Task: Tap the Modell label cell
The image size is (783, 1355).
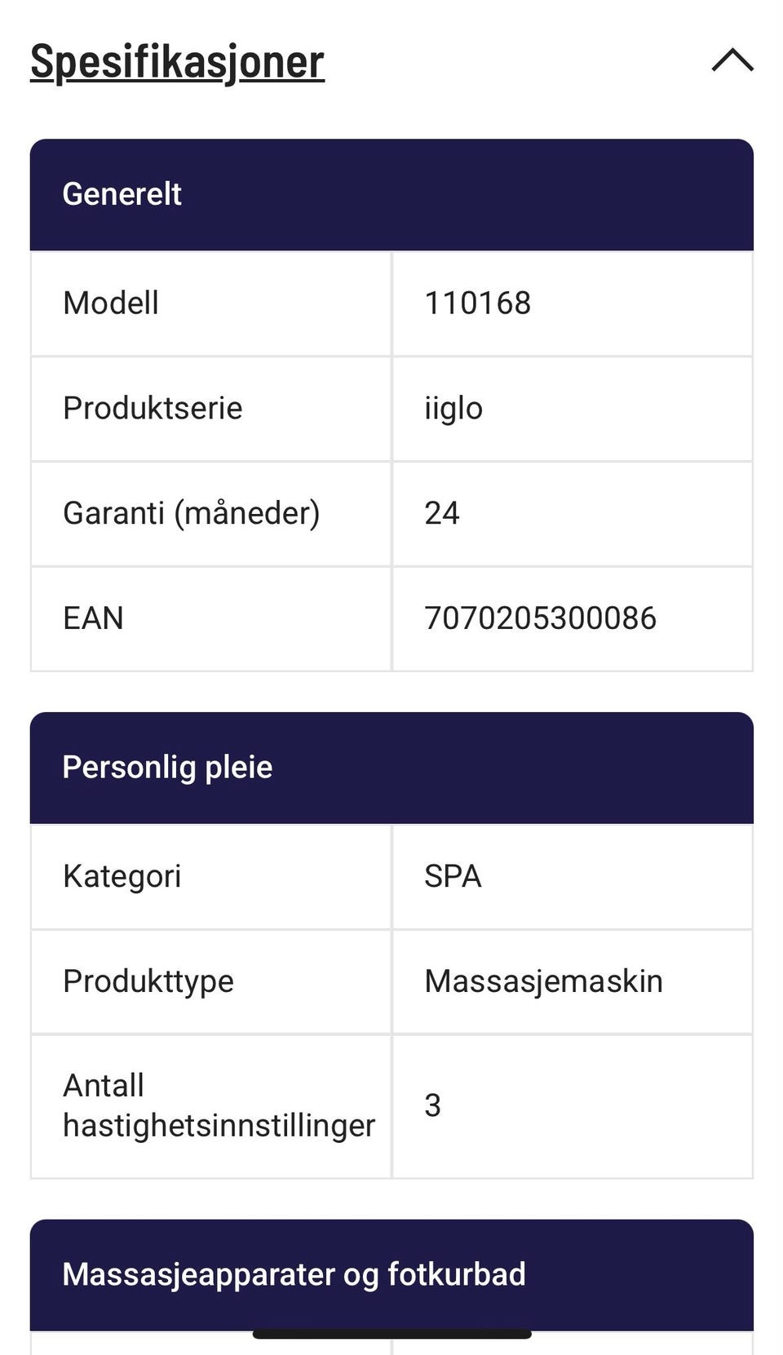Action: pyautogui.click(x=111, y=303)
